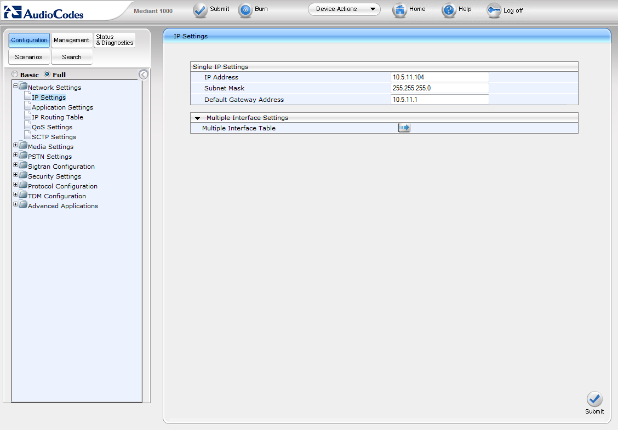
Task: Switch to the Management tab
Action: [71, 40]
